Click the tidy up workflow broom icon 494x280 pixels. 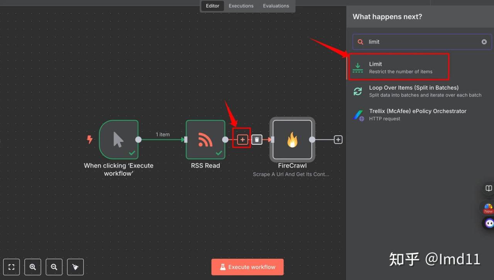75,267
